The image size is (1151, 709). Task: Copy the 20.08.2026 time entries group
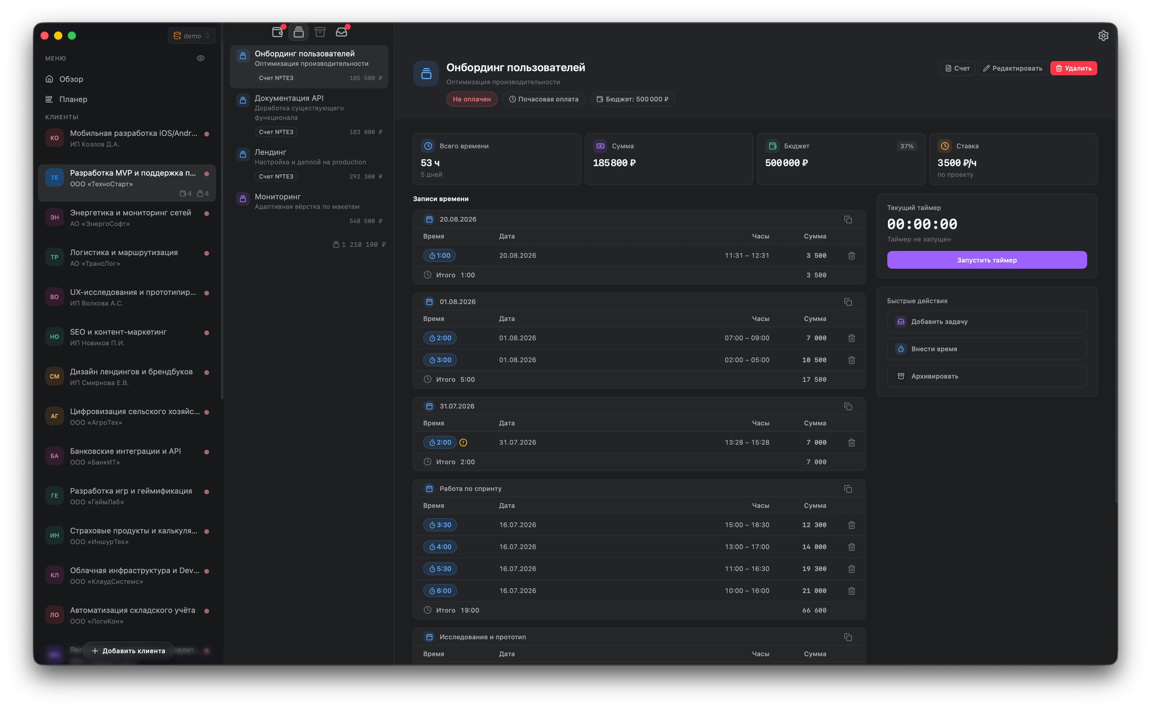click(848, 220)
